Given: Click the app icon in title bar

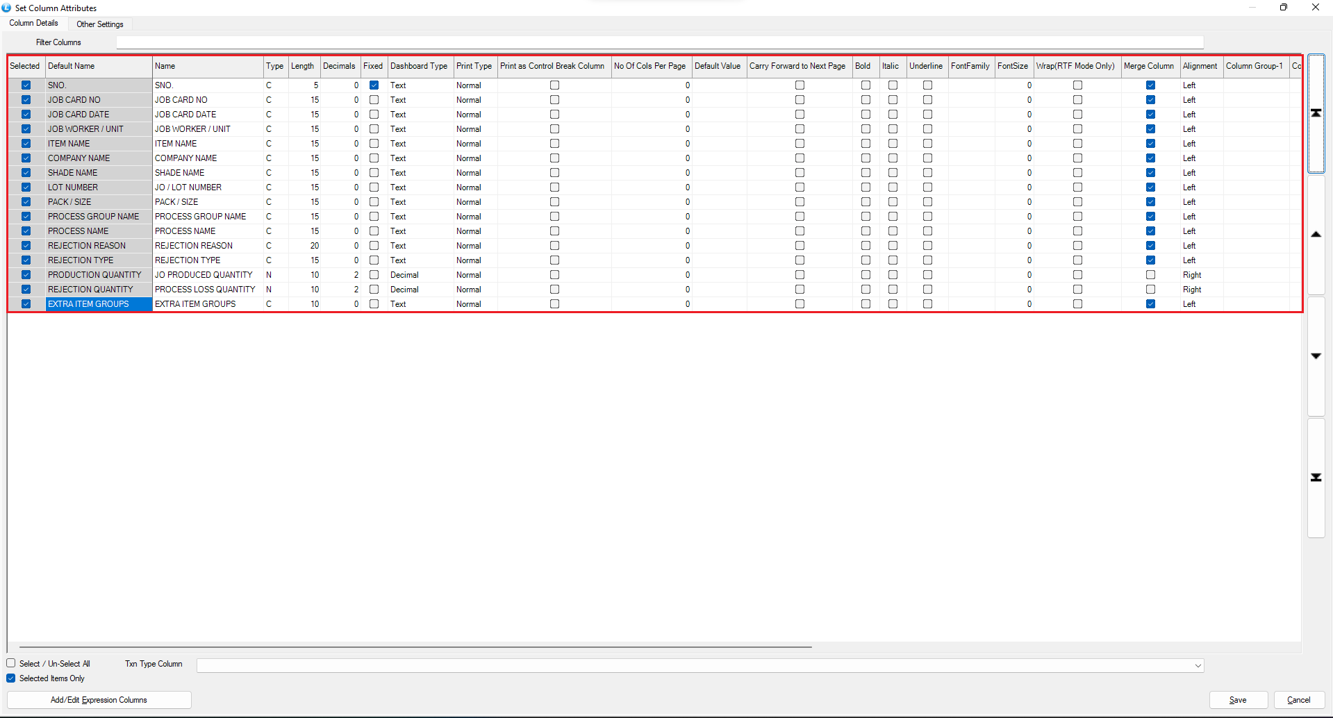Looking at the screenshot, I should (6, 8).
